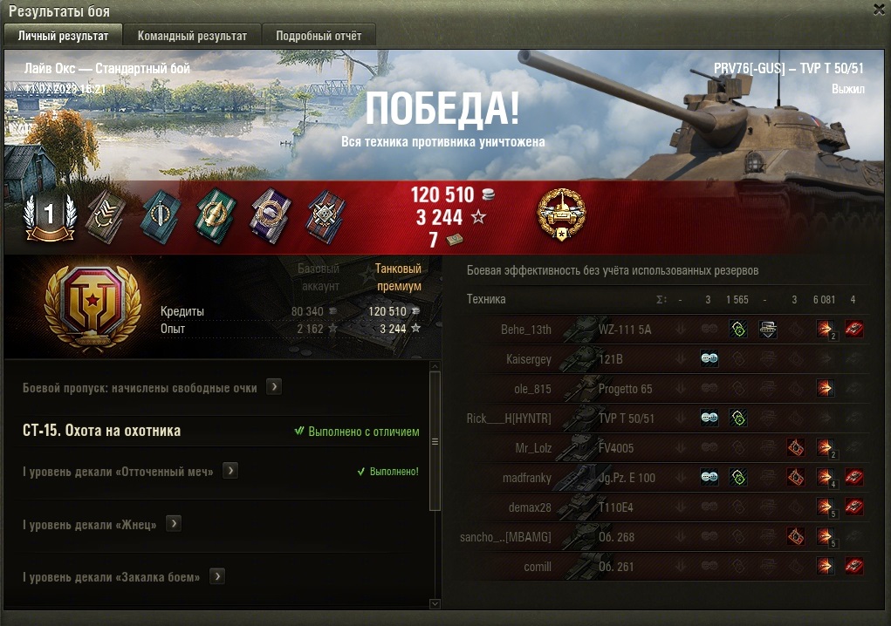Screen dimensions: 891x626
Task: Close the battle results window
Action: [x=879, y=9]
